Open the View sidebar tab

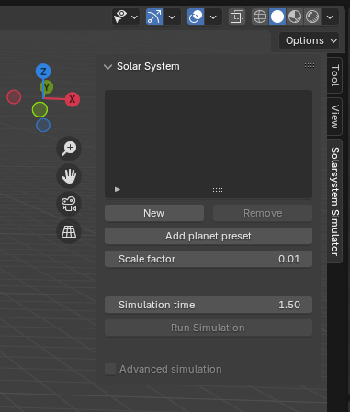[334, 117]
